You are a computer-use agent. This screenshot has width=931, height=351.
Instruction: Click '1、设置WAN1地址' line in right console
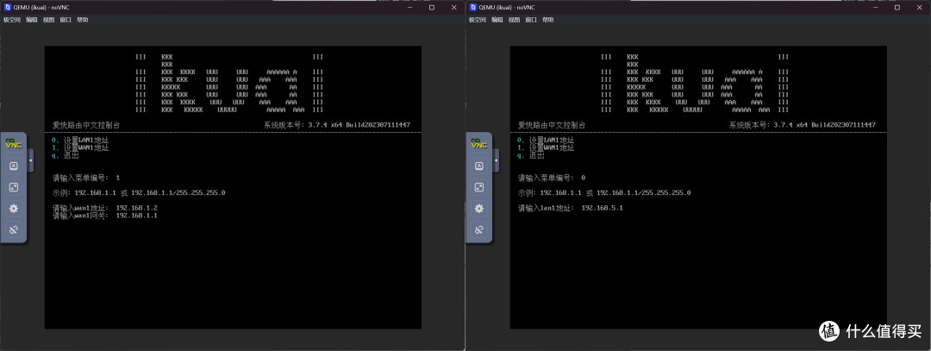click(x=547, y=147)
